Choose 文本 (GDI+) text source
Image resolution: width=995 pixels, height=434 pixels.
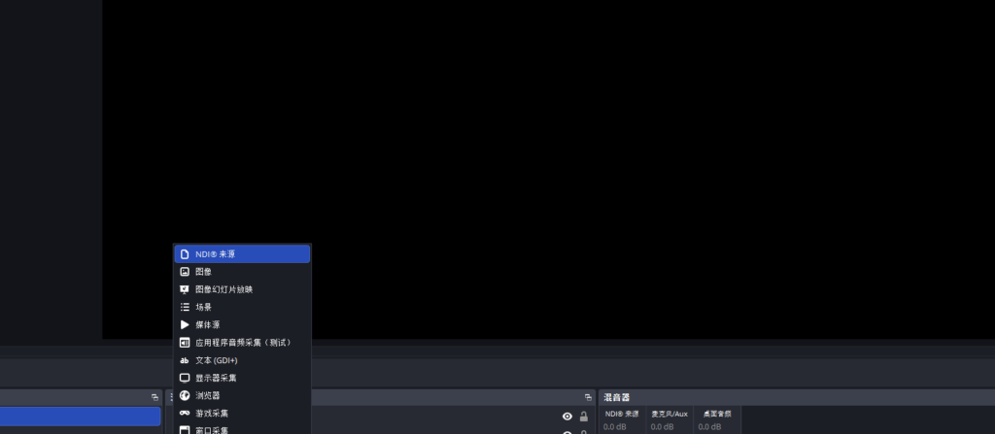pos(242,360)
